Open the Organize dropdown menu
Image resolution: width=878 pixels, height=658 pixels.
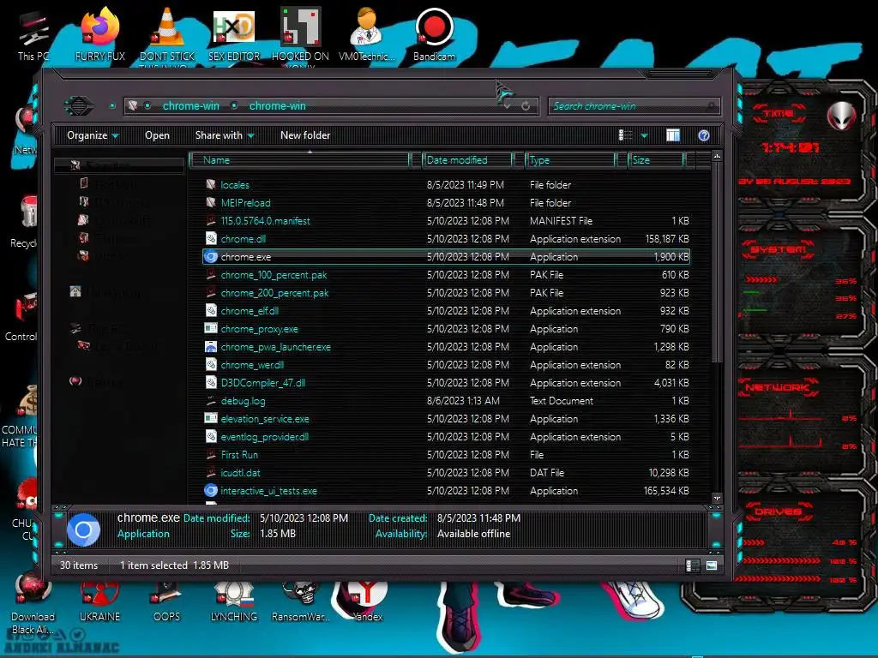click(x=93, y=135)
